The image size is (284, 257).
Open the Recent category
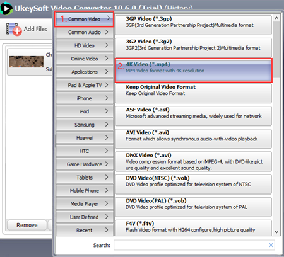(x=85, y=230)
